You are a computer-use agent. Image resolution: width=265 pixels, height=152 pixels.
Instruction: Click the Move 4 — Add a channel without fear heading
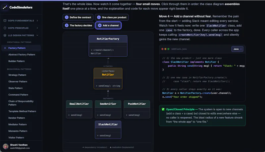pos(185,16)
